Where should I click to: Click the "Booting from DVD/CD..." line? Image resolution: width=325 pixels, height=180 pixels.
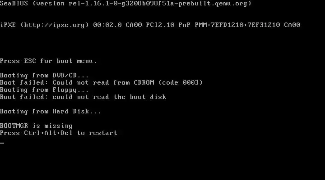tap(44, 76)
